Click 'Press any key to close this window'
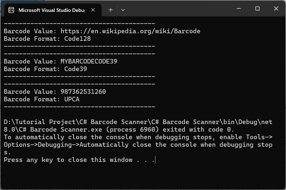The image size is (286, 190). tap(68, 160)
